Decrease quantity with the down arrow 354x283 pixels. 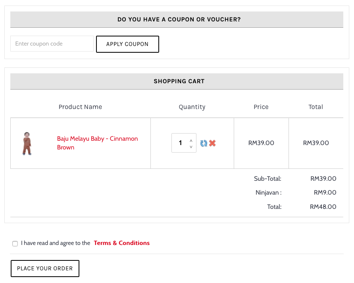point(191,147)
